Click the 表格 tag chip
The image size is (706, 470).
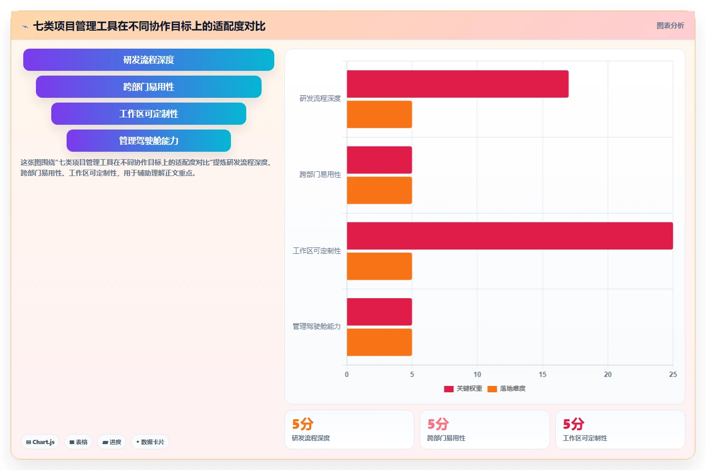[x=78, y=442]
